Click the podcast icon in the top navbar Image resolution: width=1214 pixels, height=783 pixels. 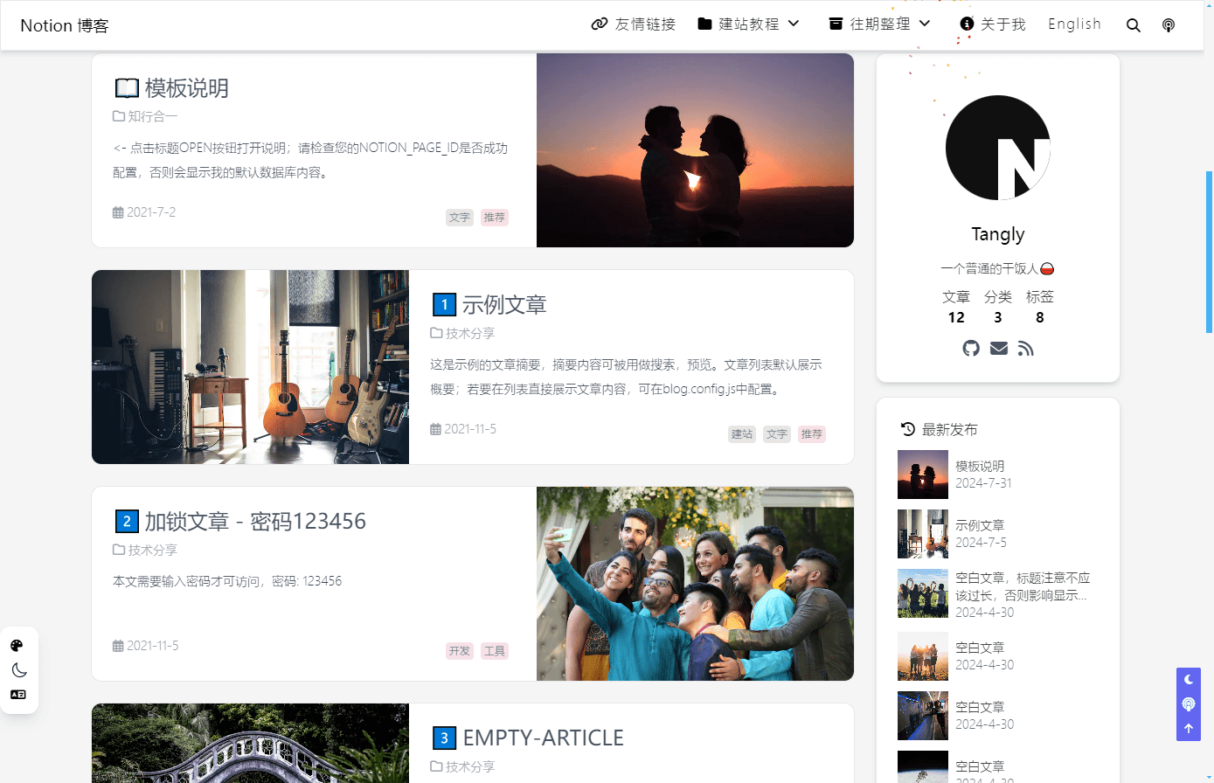pyautogui.click(x=1169, y=24)
